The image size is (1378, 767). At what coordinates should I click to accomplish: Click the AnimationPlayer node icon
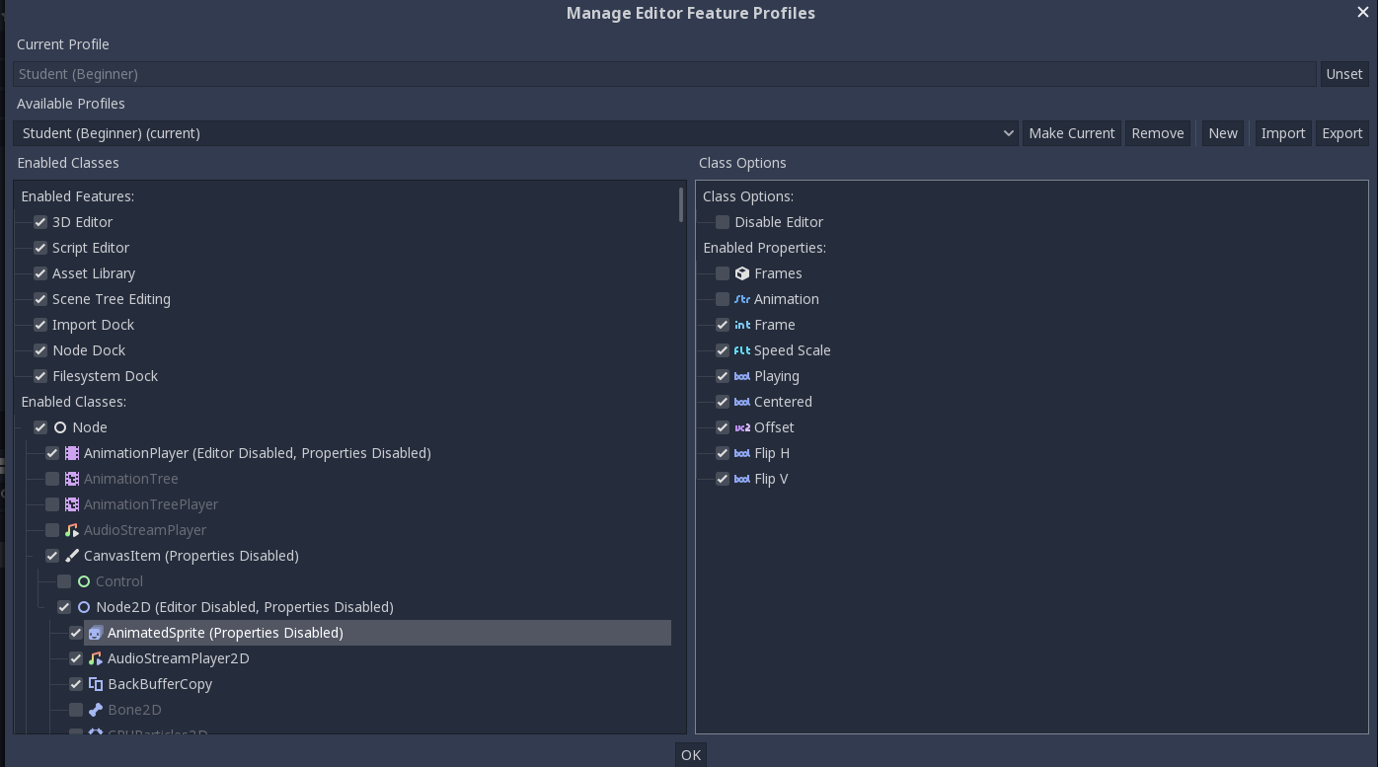(x=72, y=453)
